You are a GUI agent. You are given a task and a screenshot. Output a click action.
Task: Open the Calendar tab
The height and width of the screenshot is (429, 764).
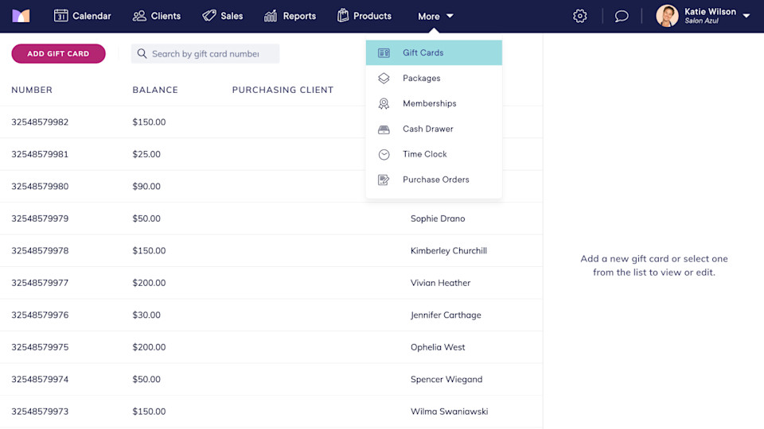pyautogui.click(x=82, y=16)
